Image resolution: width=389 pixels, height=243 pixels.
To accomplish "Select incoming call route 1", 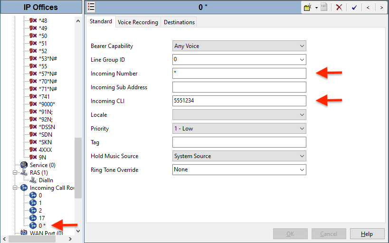I will (40, 203).
